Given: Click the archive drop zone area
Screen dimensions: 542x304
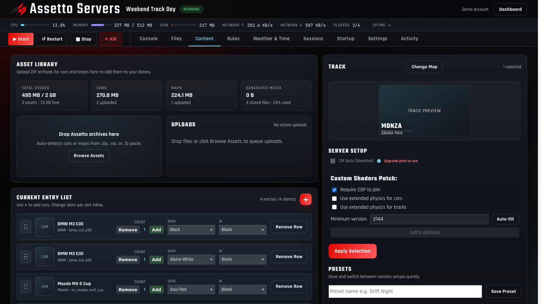Looking at the screenshot, I should (x=89, y=146).
